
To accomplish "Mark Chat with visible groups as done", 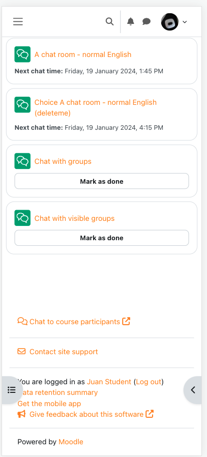I will (102, 238).
